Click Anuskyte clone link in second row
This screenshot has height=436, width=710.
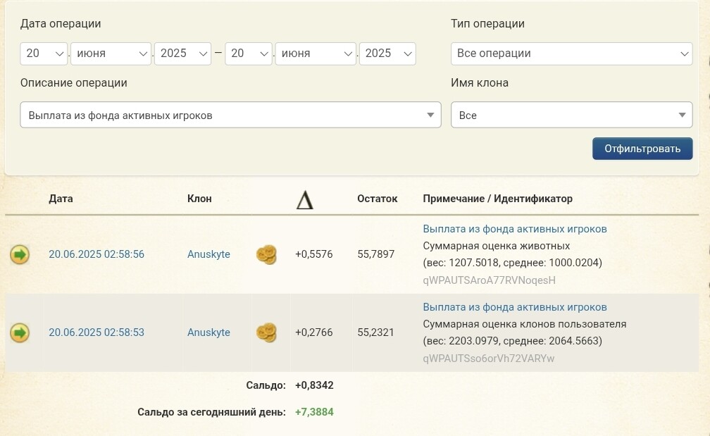point(208,332)
